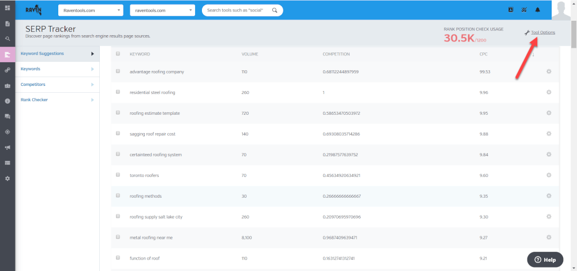The image size is (577, 271).
Task: Click the 99.53 CPC value
Action: point(485,71)
